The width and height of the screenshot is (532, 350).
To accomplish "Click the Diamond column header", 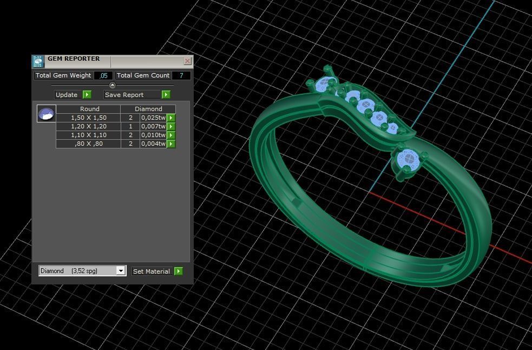I will click(x=148, y=109).
